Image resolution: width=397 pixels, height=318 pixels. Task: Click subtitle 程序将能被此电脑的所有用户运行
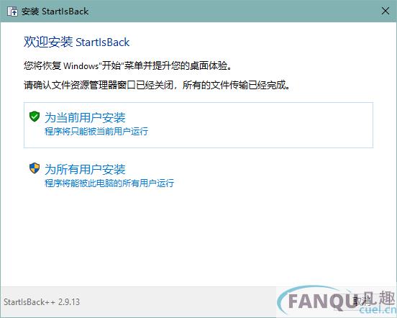click(109, 183)
